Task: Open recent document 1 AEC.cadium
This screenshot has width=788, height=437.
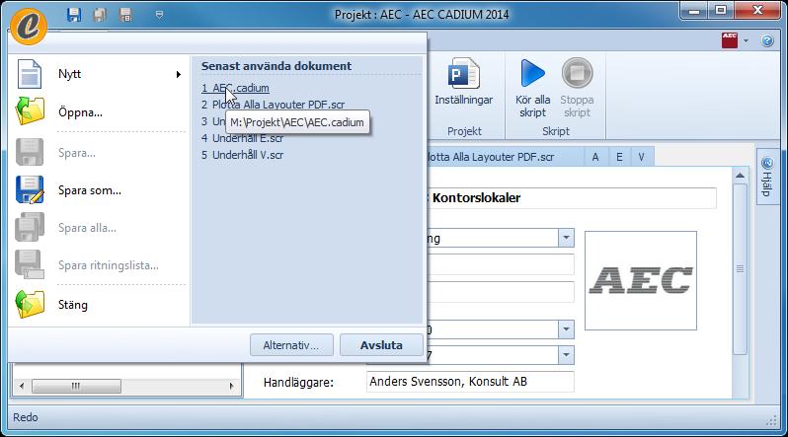Action: (x=235, y=88)
